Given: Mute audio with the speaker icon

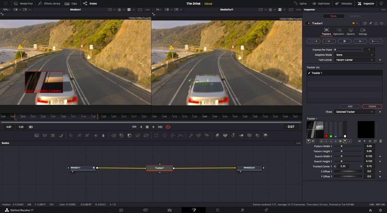Looking at the screenshot, I should pos(31,127).
